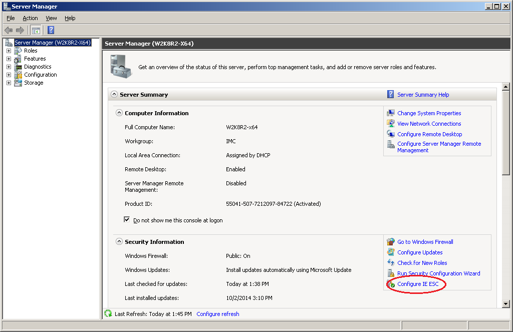513x332 pixels.
Task: Click the Go to Windows Firewall icon
Action: [391, 242]
